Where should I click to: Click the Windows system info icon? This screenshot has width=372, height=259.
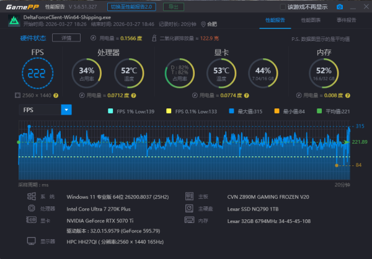[32, 196]
